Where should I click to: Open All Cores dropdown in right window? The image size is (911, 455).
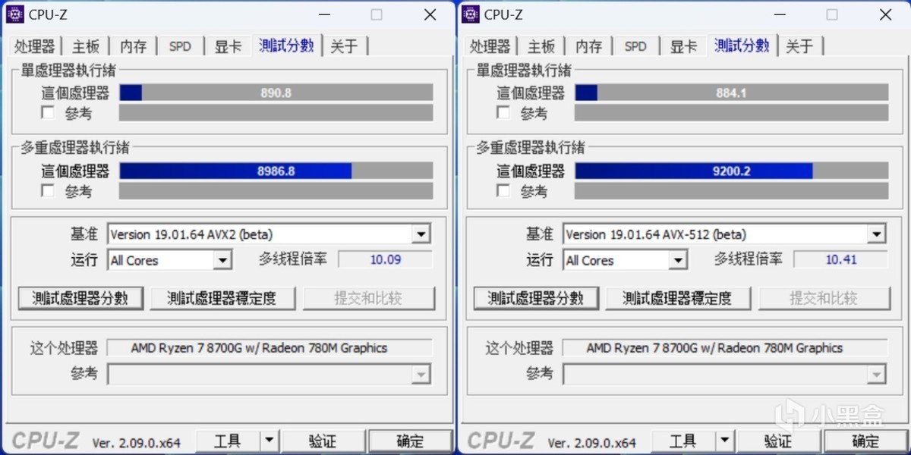click(x=677, y=260)
